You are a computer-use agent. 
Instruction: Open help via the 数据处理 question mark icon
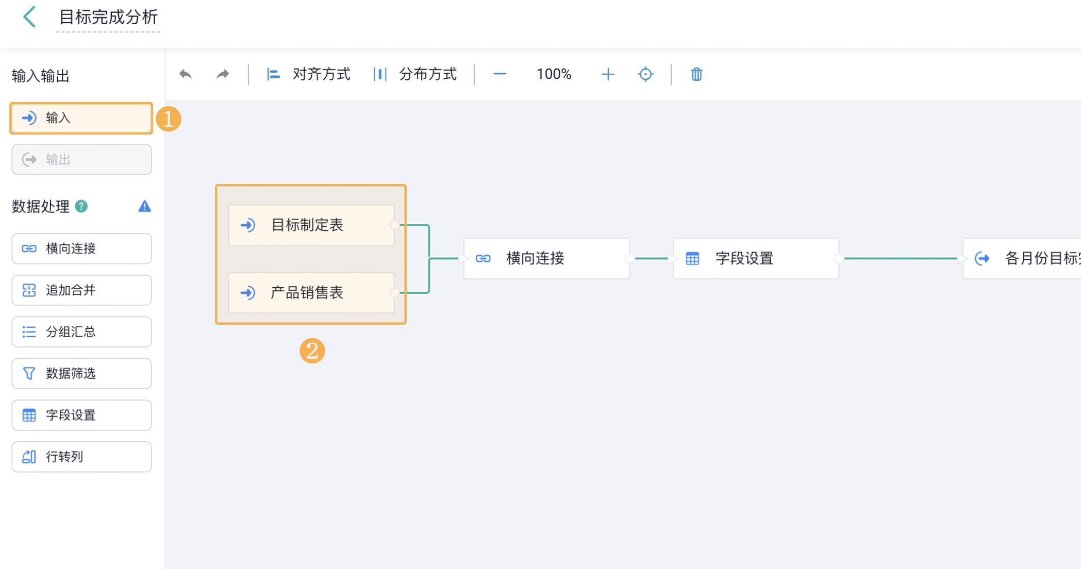[81, 207]
